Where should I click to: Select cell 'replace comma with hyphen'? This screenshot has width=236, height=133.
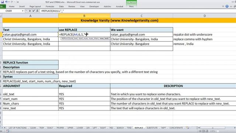tap(205, 39)
